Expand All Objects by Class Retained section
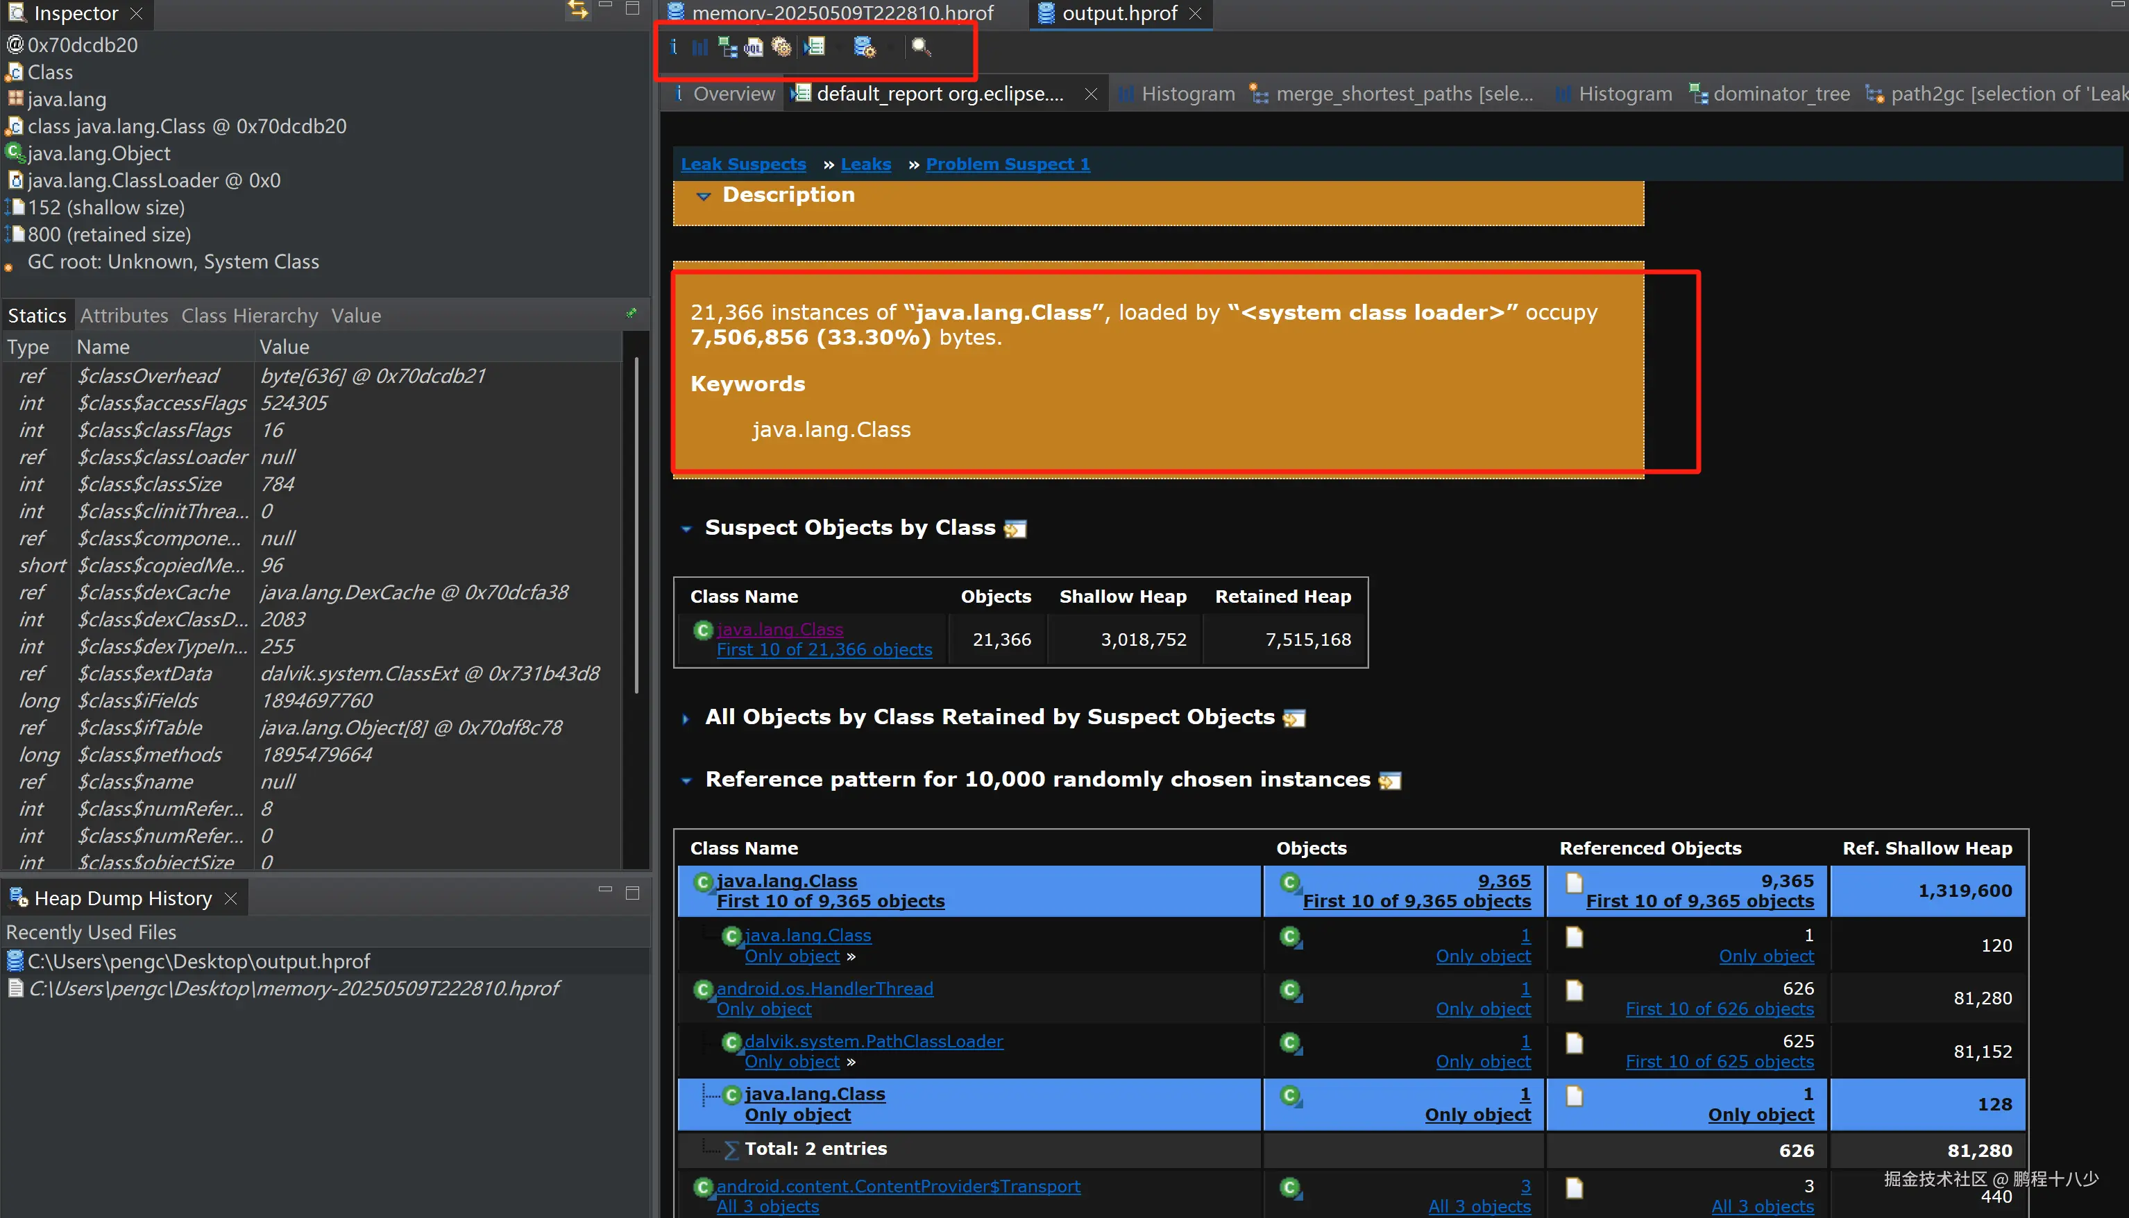Image resolution: width=2129 pixels, height=1218 pixels. [x=686, y=718]
